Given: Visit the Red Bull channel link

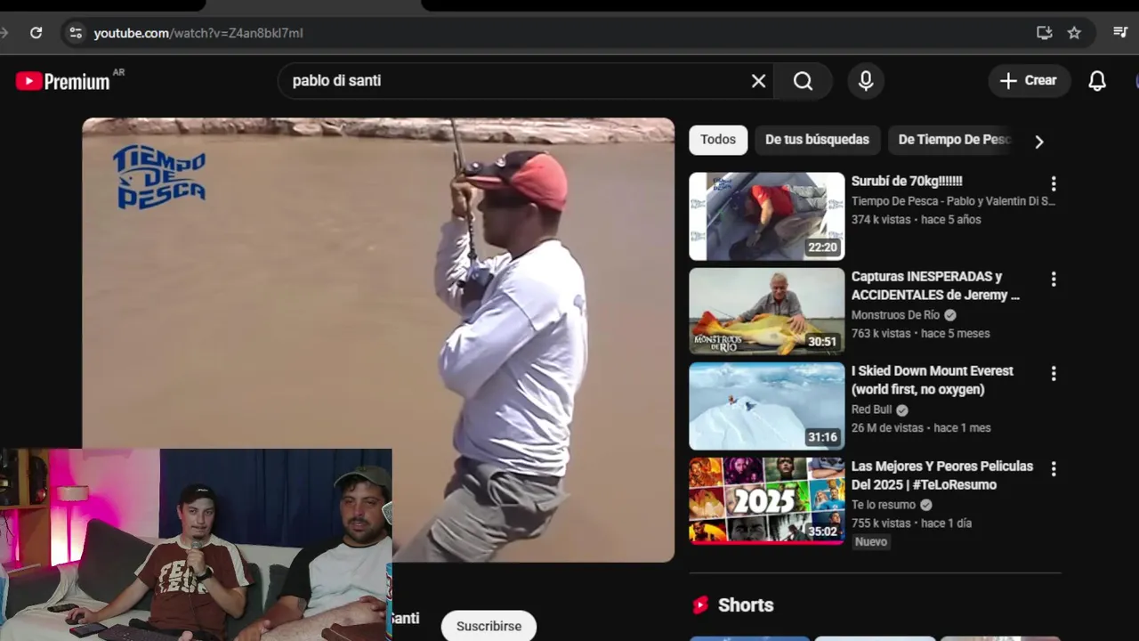Looking at the screenshot, I should (871, 410).
